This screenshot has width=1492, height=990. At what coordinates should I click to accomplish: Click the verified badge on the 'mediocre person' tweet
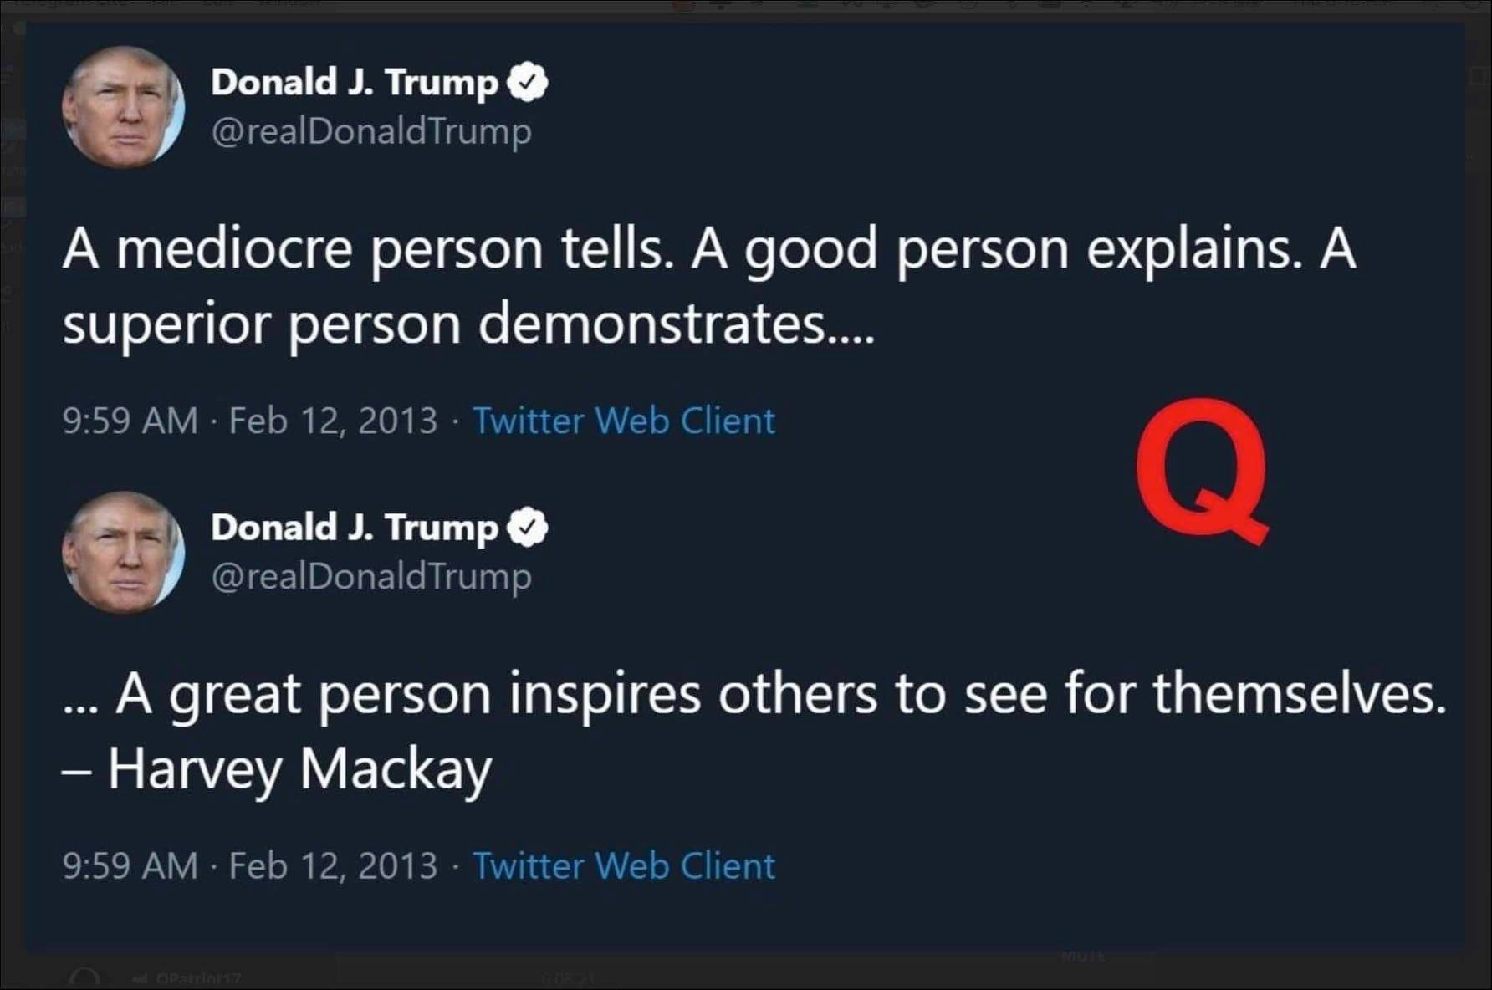[x=528, y=82]
